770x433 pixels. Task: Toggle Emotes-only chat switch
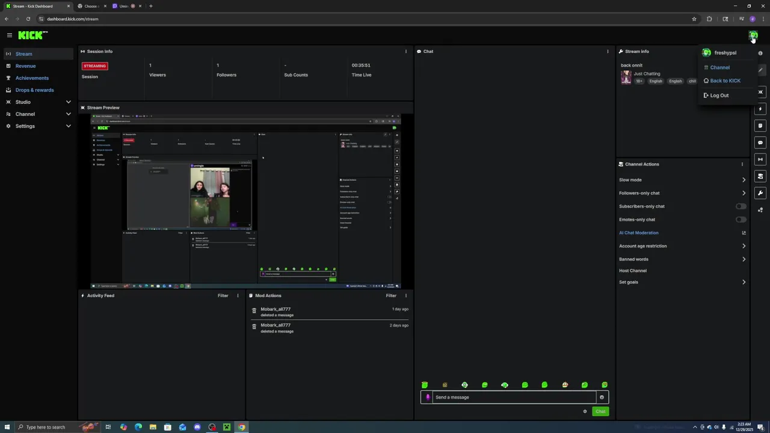pyautogui.click(x=741, y=220)
